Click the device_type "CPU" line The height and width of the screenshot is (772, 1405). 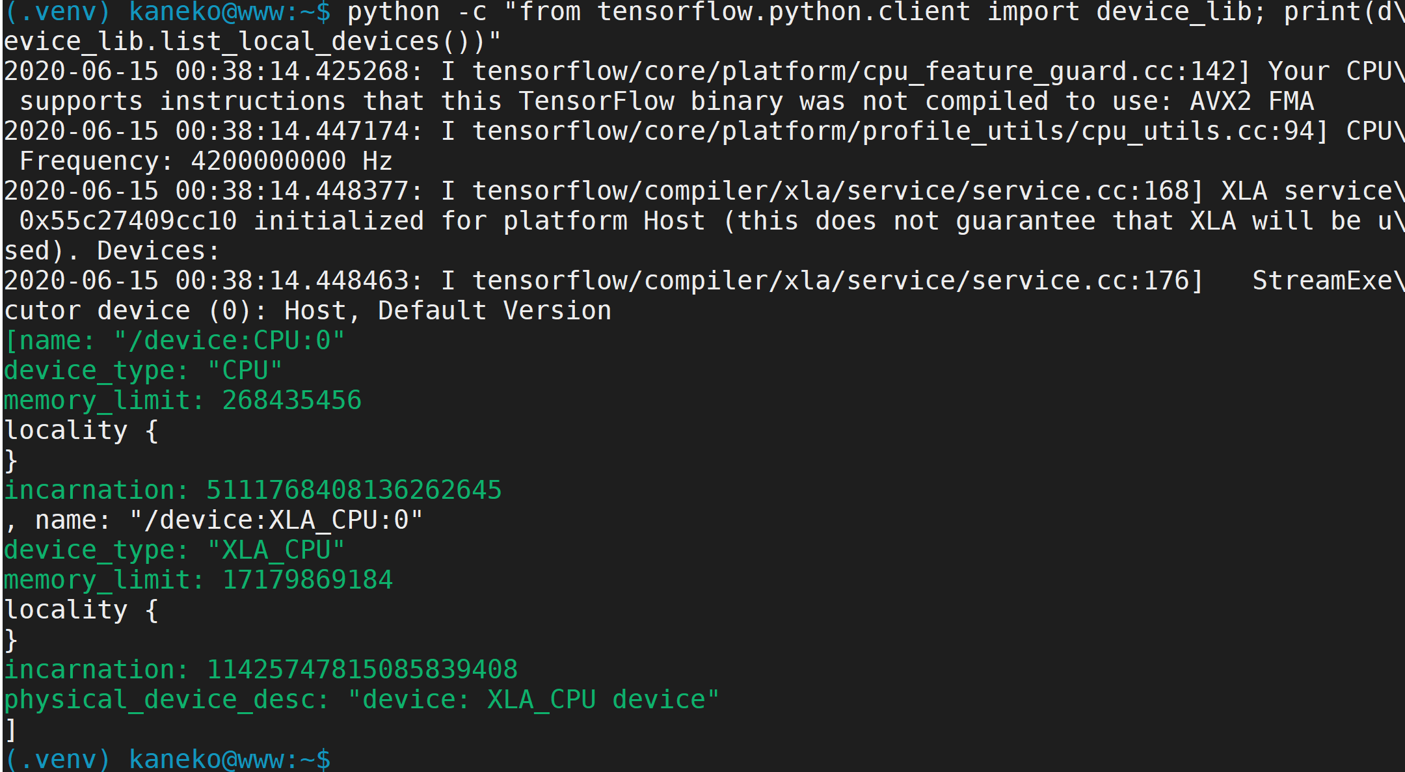[x=143, y=371]
